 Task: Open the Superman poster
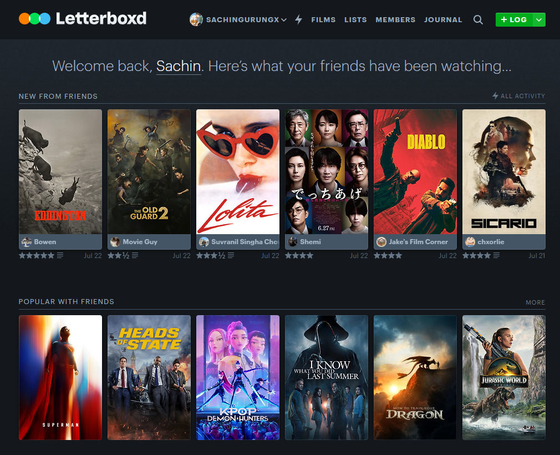point(60,377)
